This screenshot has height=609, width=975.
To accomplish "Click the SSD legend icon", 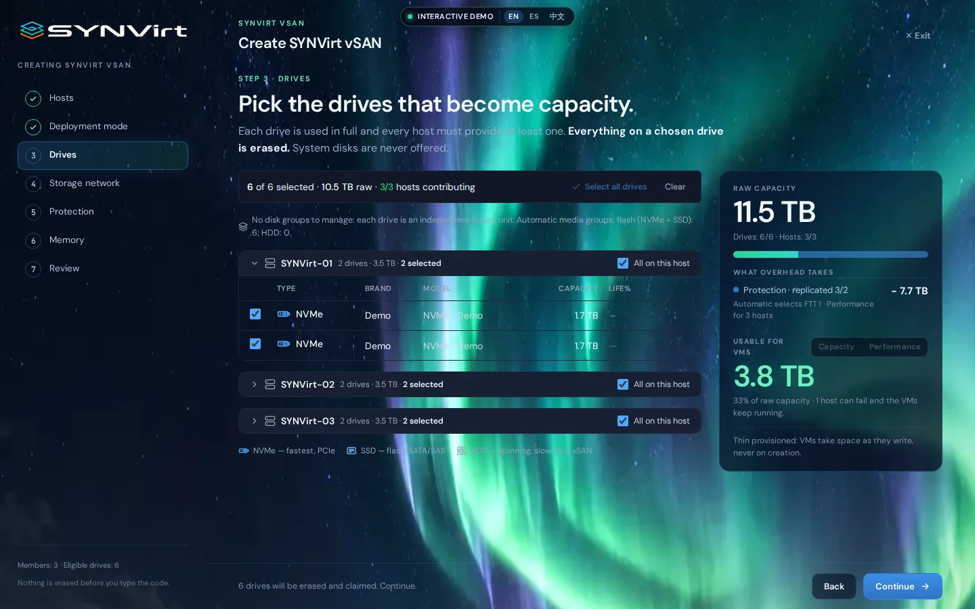I will pyautogui.click(x=351, y=451).
